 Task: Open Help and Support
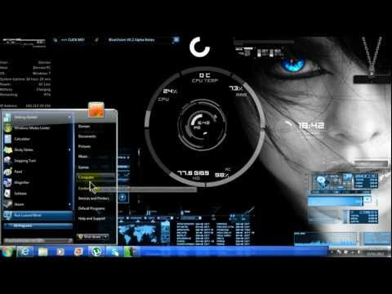[x=91, y=219]
